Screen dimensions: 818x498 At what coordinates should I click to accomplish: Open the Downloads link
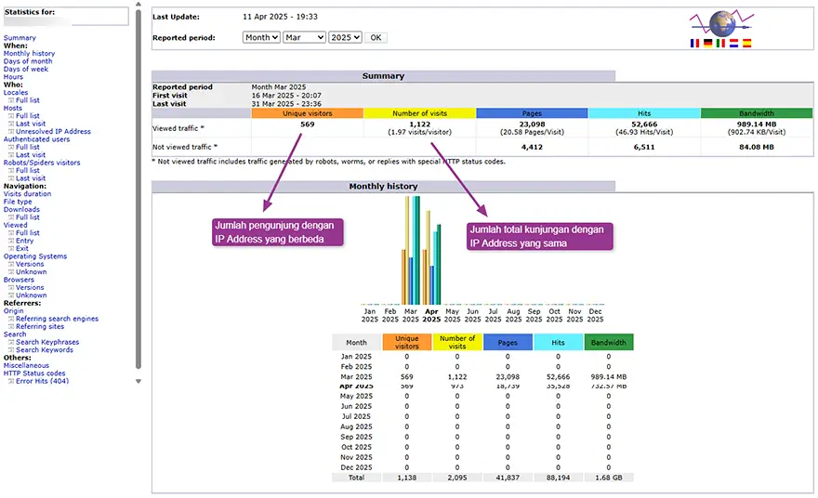21,209
